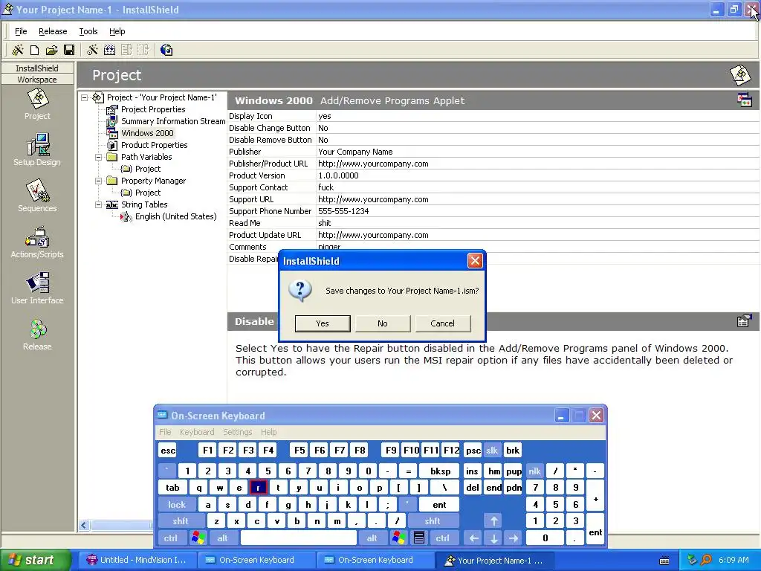Screen dimensions: 761x571
Task: Open the Project workspace in sidebar
Action: coord(37,104)
